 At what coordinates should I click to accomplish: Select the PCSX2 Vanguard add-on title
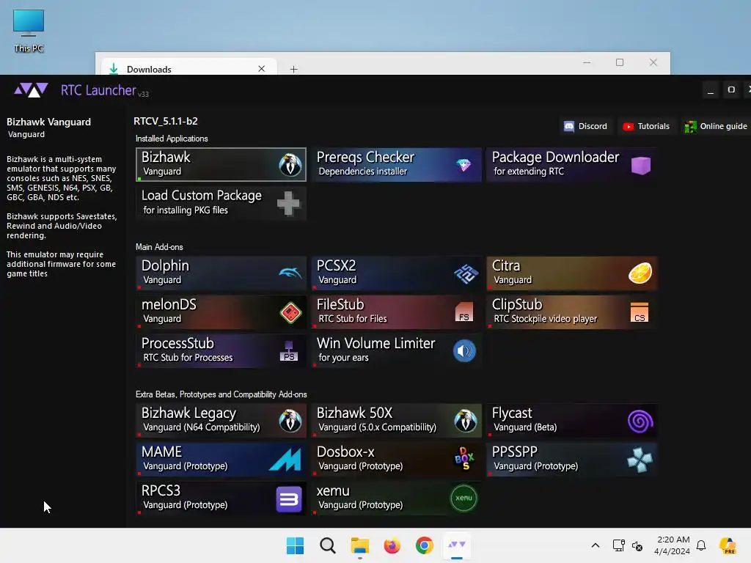coord(336,265)
